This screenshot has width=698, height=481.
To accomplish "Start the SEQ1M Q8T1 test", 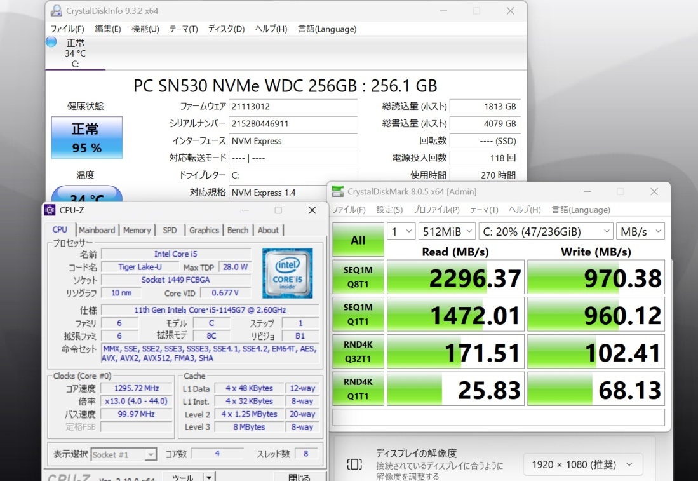I will click(358, 277).
